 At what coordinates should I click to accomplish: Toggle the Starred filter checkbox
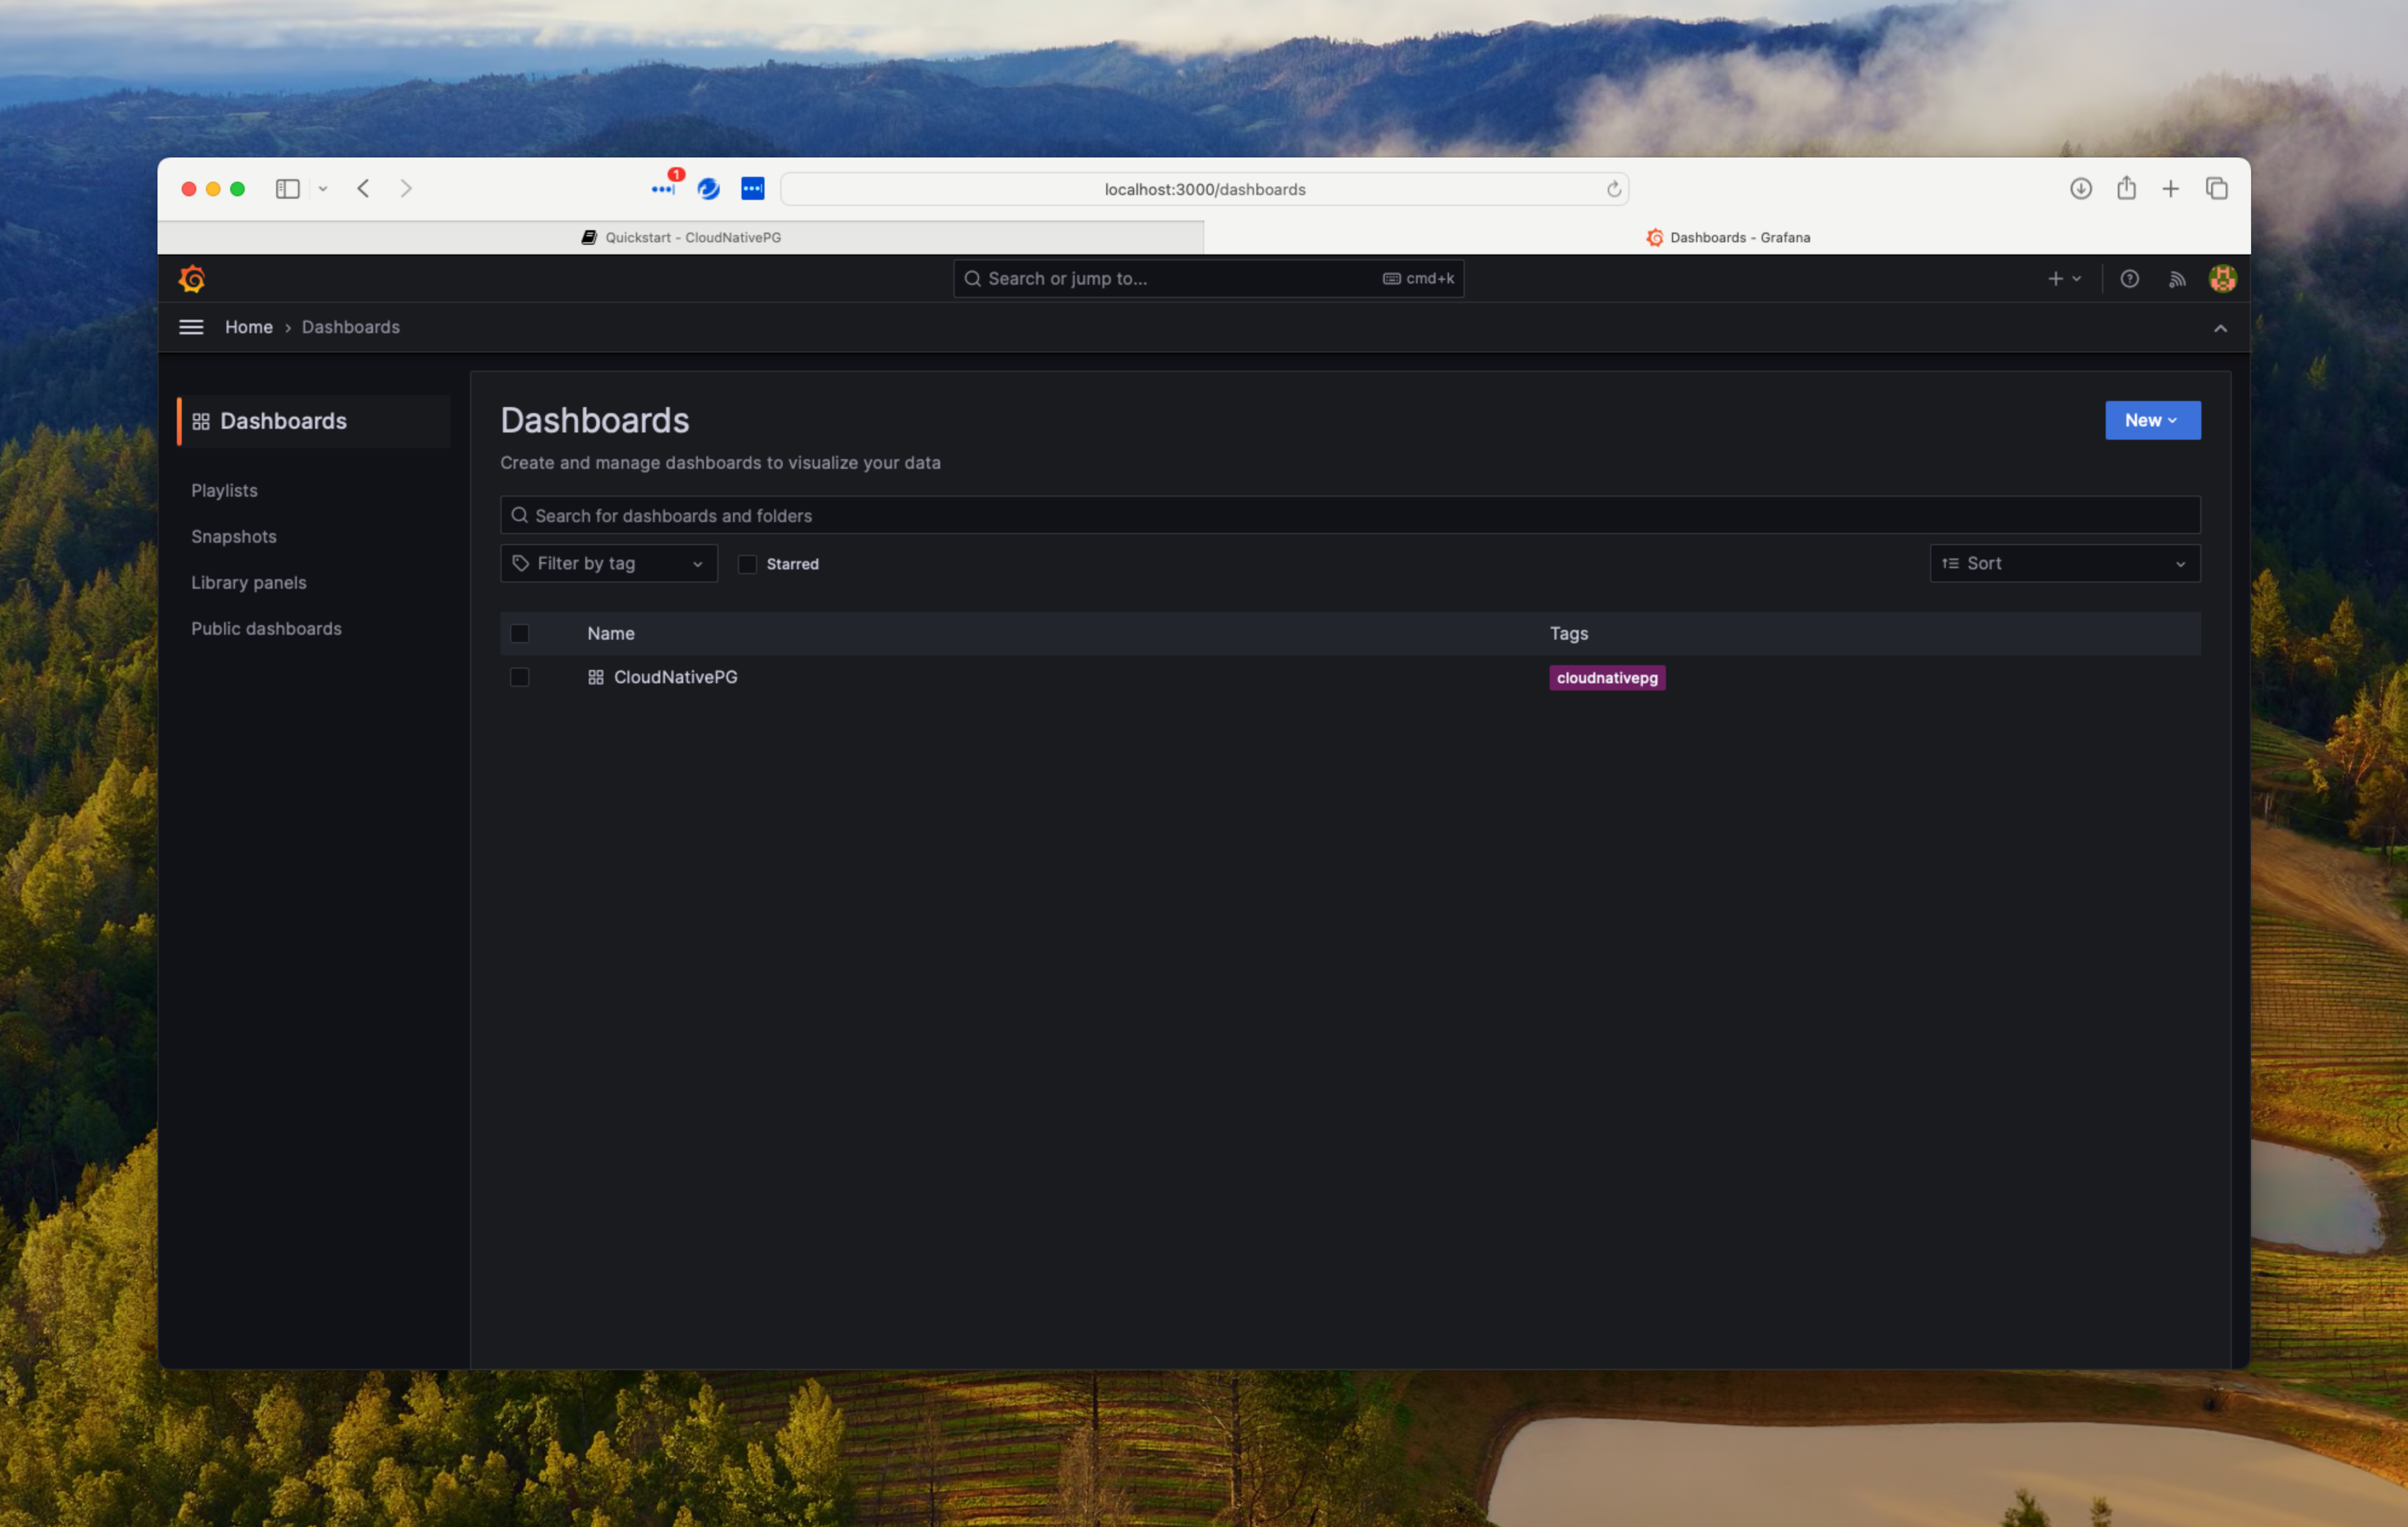pos(747,564)
